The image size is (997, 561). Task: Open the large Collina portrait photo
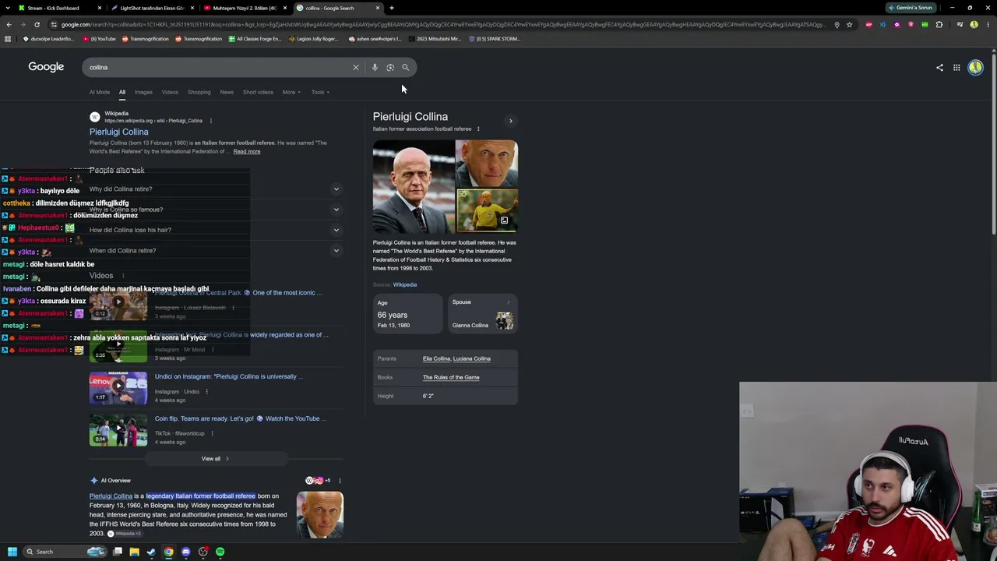pos(413,186)
